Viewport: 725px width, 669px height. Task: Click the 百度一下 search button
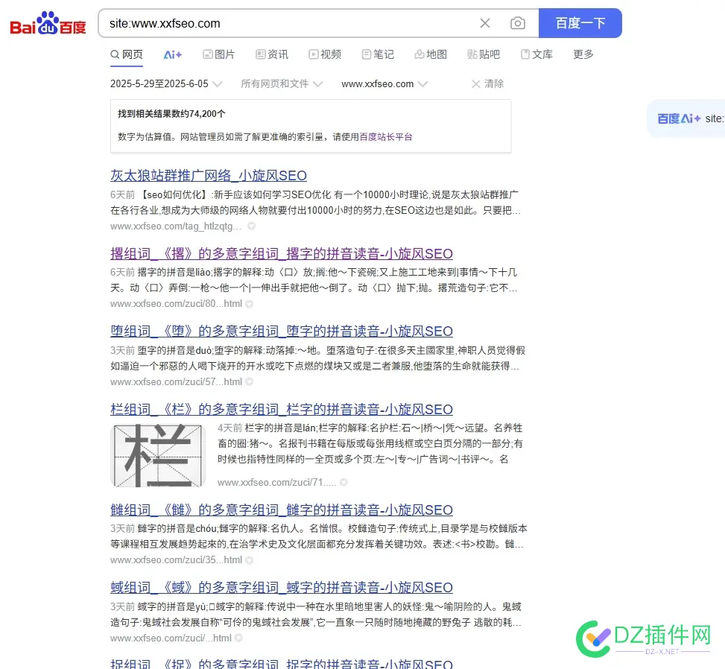580,23
